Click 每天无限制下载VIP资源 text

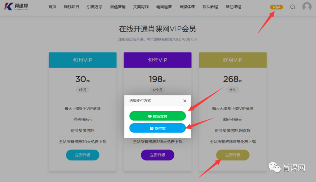click(233, 108)
